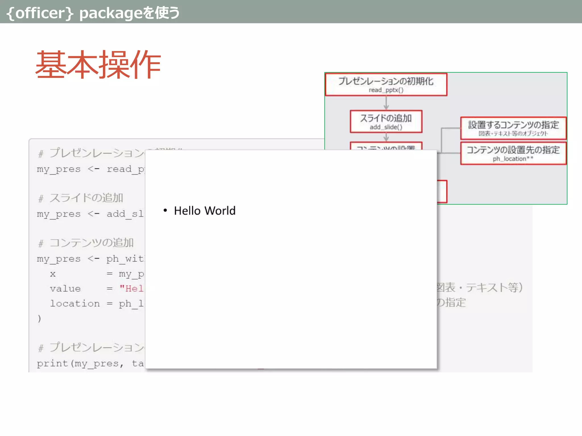
Task: Click the Hello World bullet text
Action: pos(205,211)
